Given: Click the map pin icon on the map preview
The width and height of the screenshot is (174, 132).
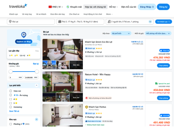Looking at the screenshot, I should [x=24, y=35].
